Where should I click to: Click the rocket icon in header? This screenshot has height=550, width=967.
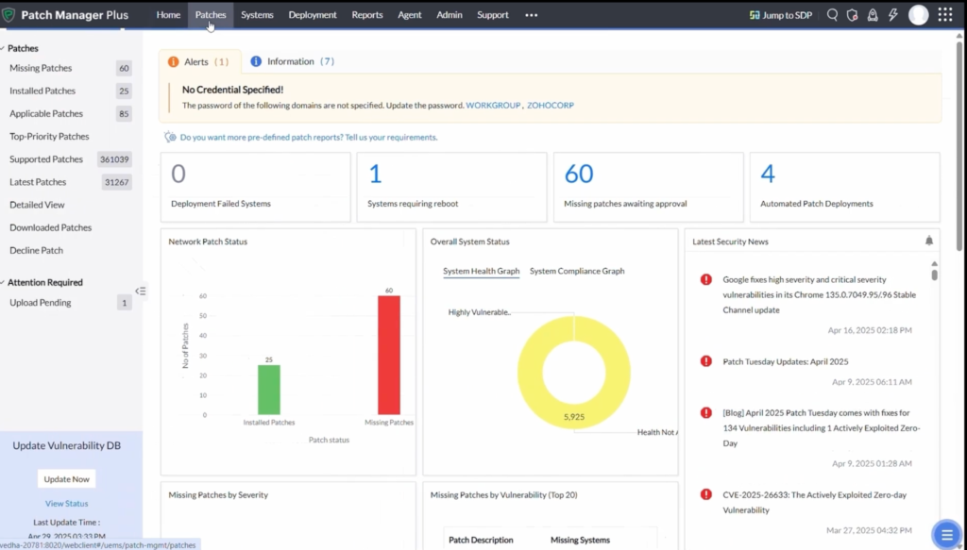[872, 15]
